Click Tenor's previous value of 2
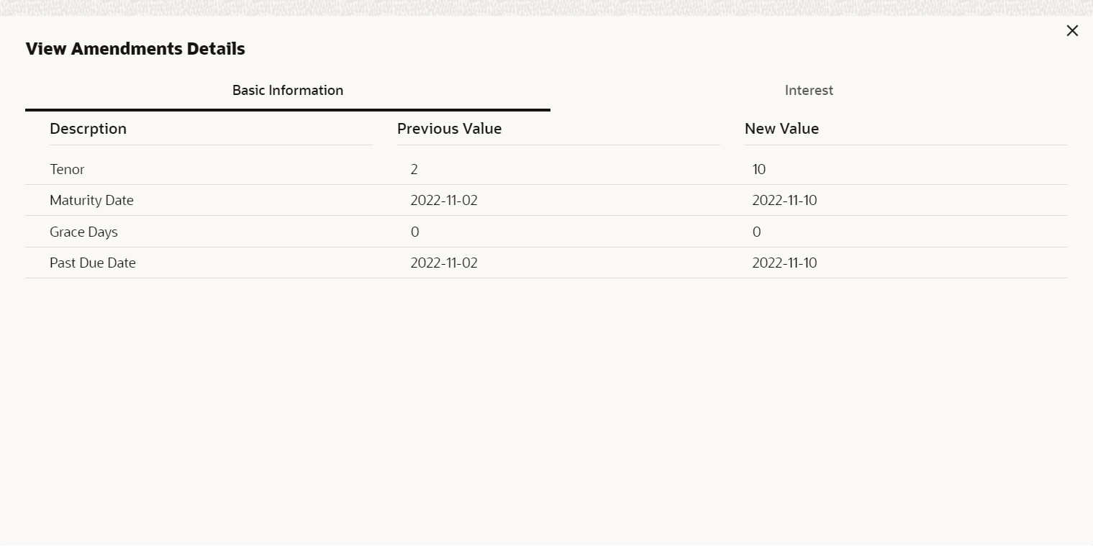The width and height of the screenshot is (1093, 546). (414, 170)
